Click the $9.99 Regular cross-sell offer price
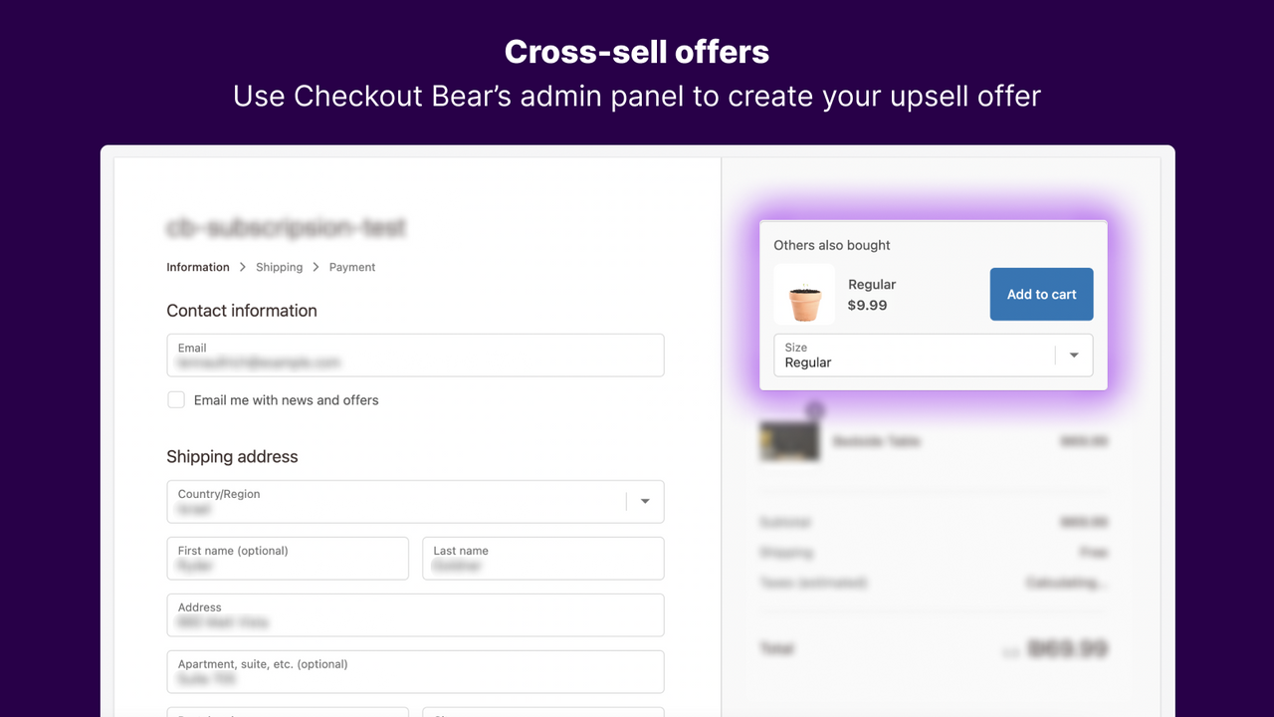Image resolution: width=1274 pixels, height=717 pixels. click(867, 306)
